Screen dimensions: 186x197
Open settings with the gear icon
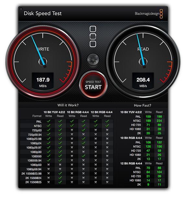point(93,60)
